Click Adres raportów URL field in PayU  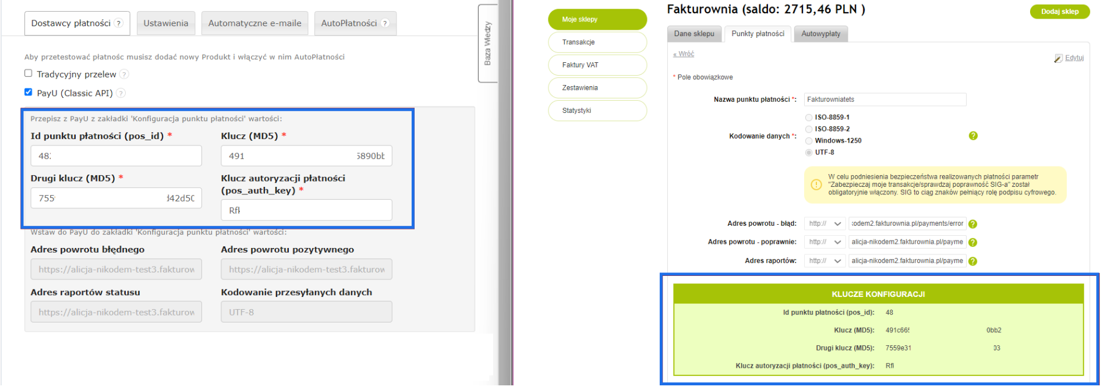907,261
